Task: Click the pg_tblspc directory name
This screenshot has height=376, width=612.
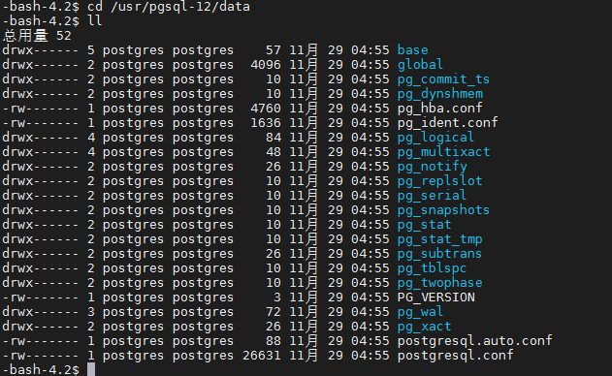Action: point(432,268)
